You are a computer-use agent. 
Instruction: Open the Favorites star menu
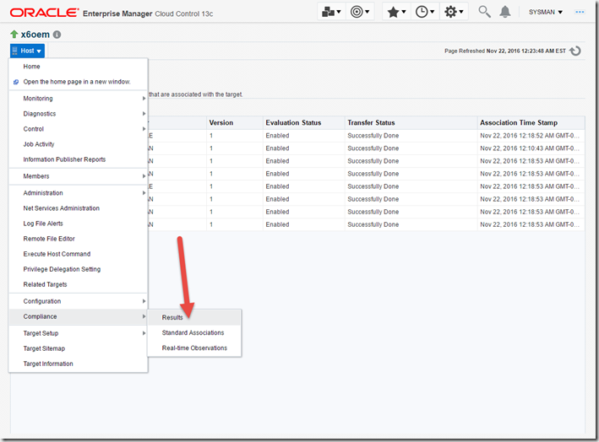[396, 12]
